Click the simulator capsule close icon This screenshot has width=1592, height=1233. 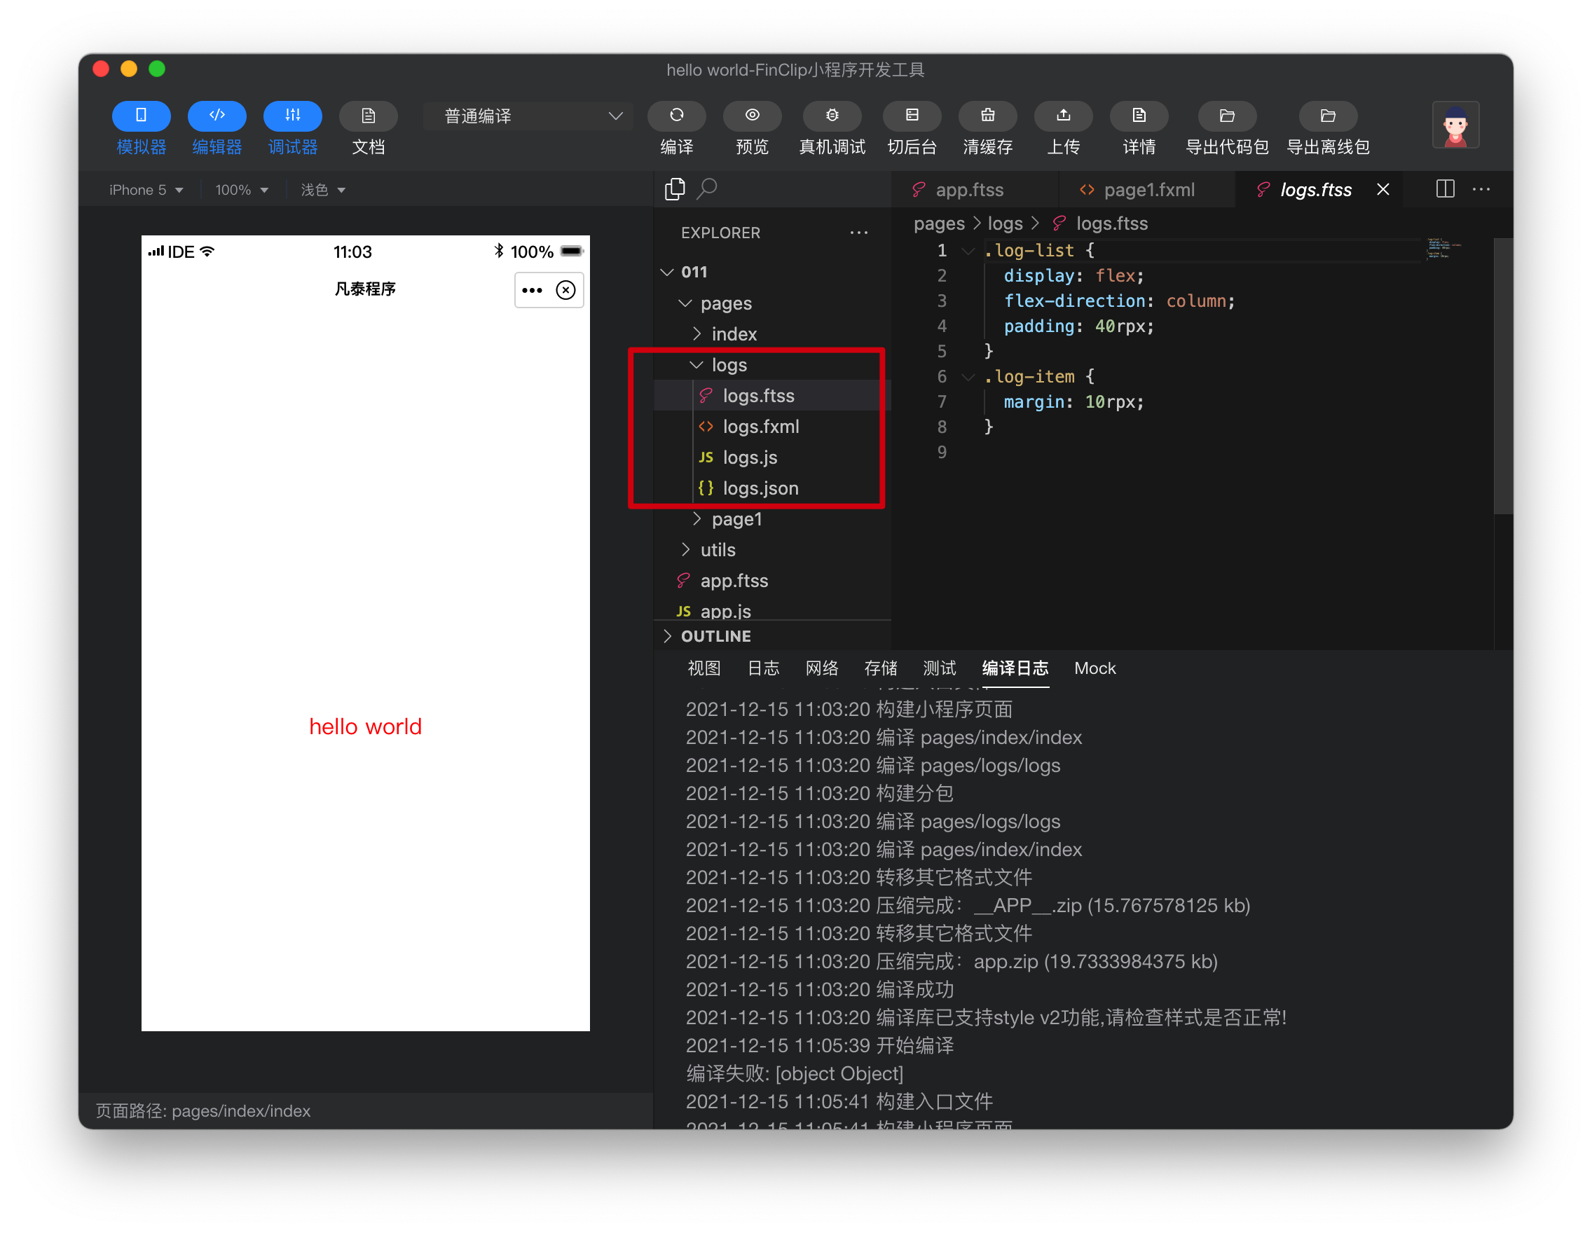pos(565,290)
